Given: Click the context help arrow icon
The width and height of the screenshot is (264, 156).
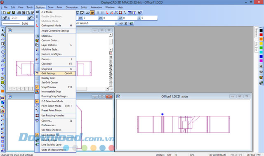Looking at the screenshot, I should 140,13.
